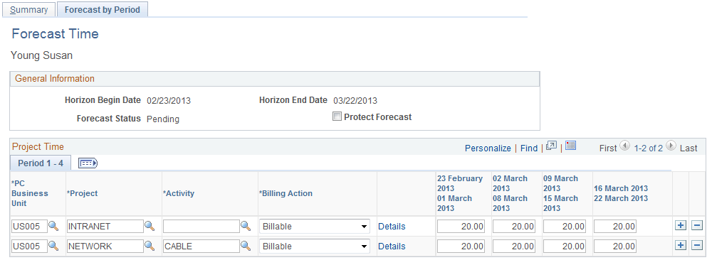Open PC Business Unit lookup in INTRANET row

pos(53,226)
